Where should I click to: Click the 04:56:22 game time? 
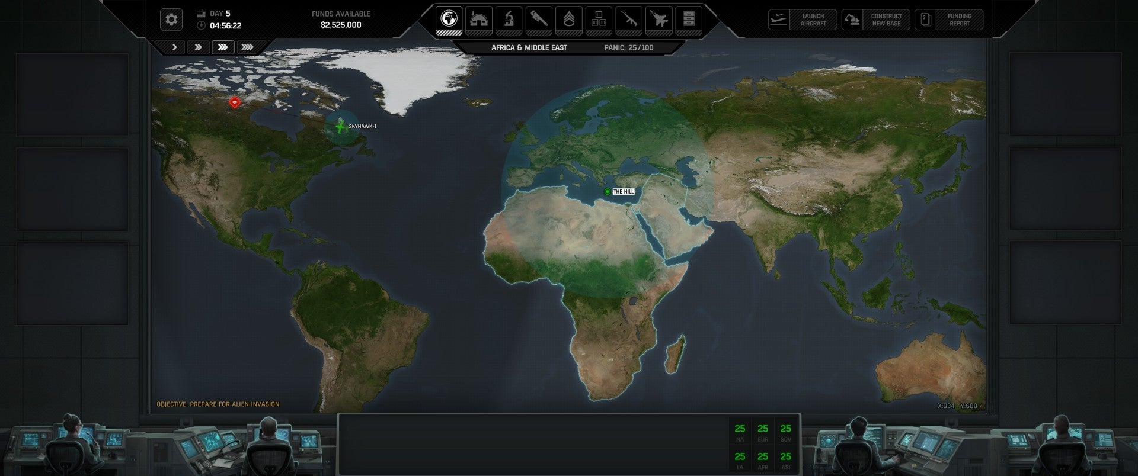point(226,26)
